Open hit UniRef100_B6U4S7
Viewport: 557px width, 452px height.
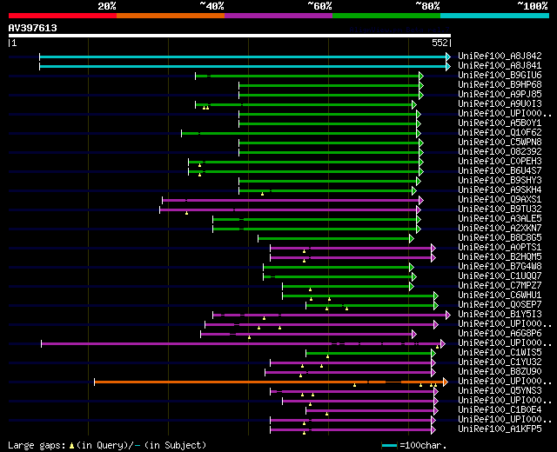point(500,170)
